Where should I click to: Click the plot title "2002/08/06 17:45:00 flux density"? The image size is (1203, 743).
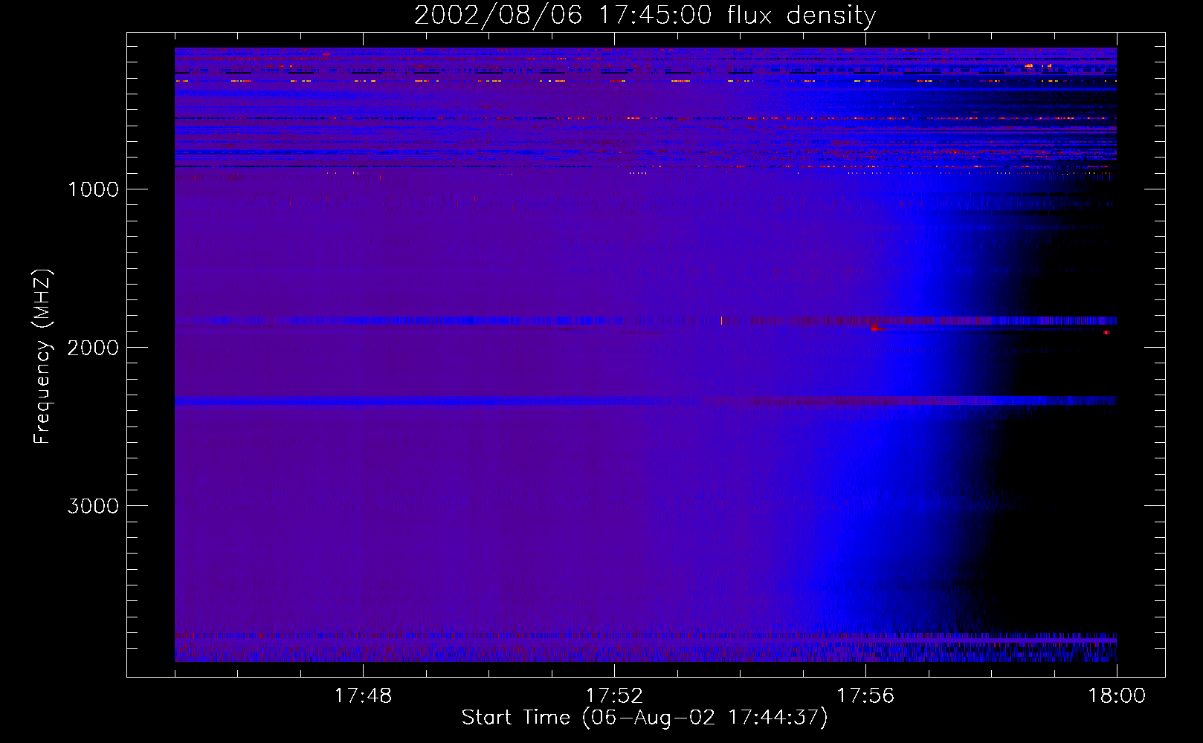(645, 16)
